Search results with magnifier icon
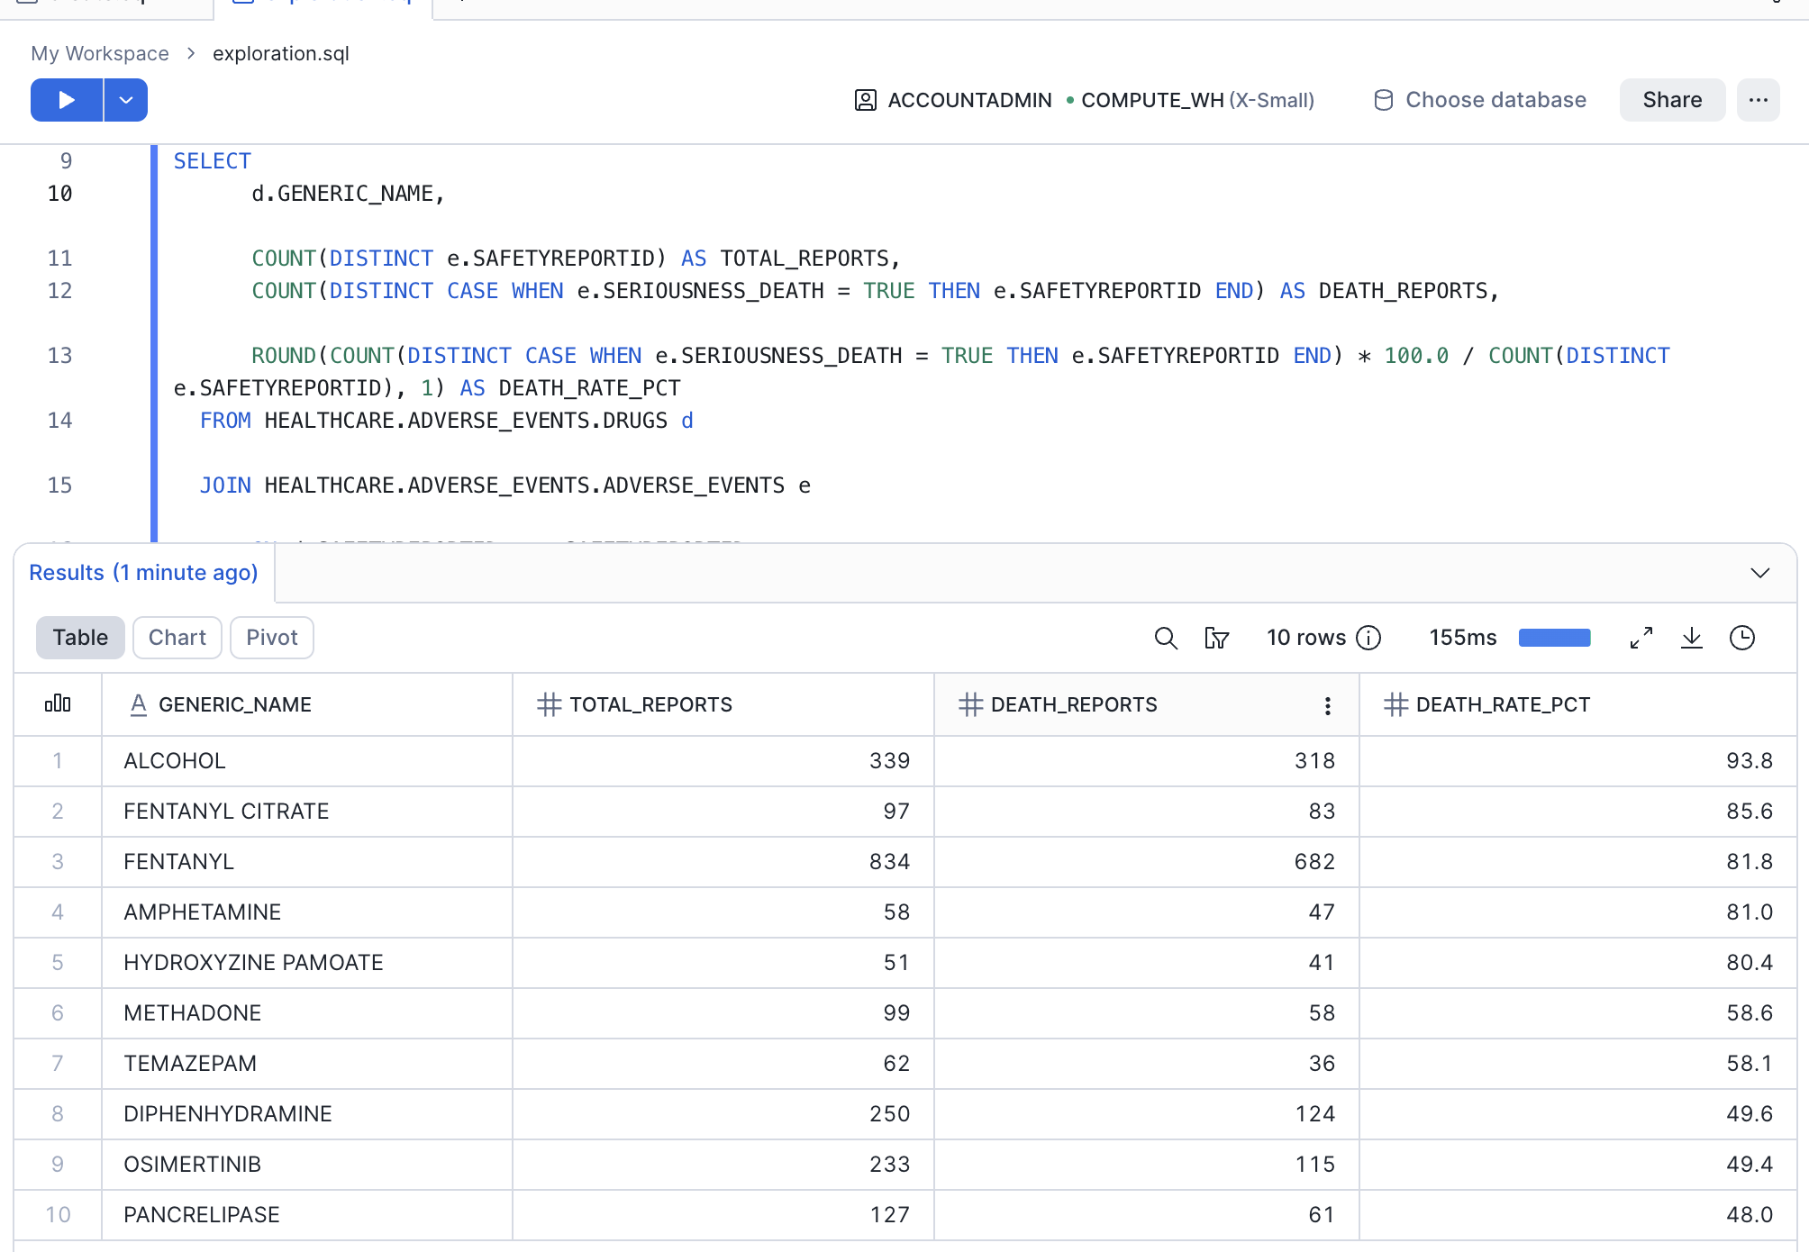This screenshot has width=1809, height=1252. (1166, 638)
